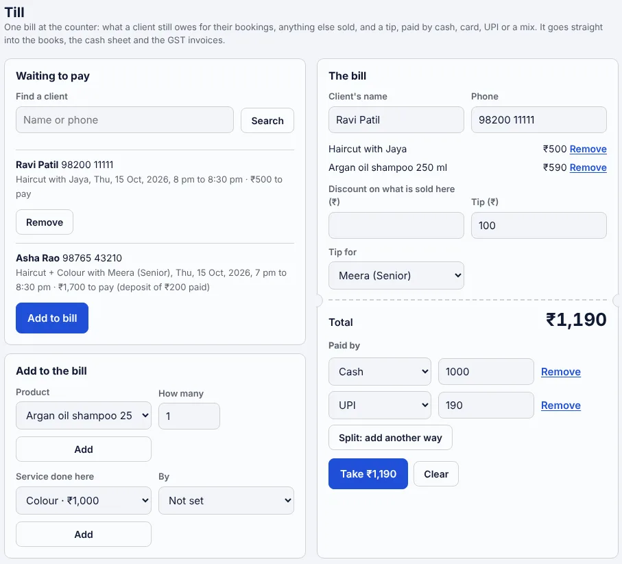Remove the UPI payment row
Screen dimensions: 622x564
[x=560, y=406]
